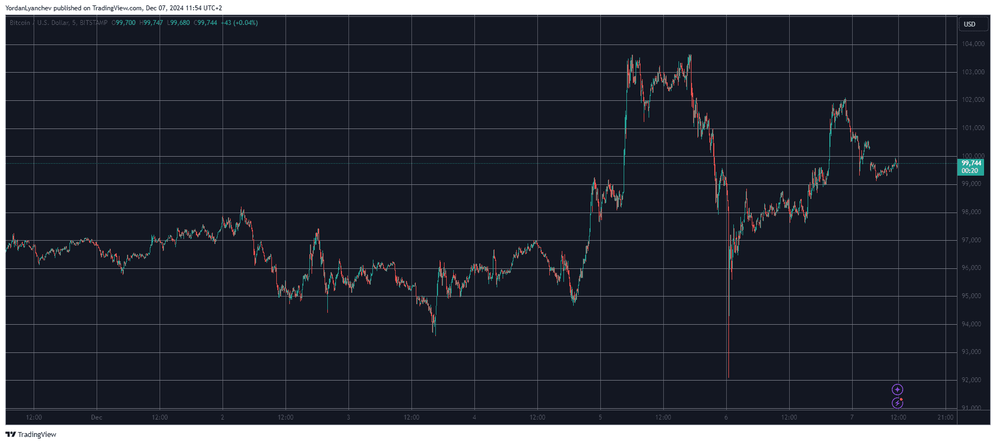Click the 103,000 price axis label
Viewport: 996px width, 444px height.
[x=973, y=72]
